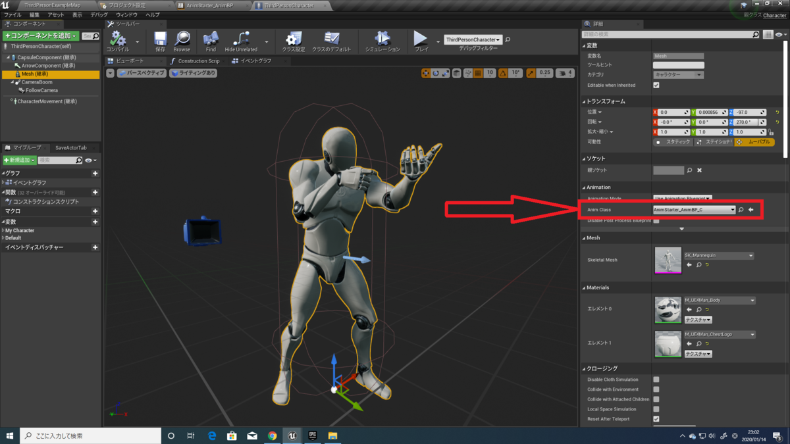Screen dimensions: 790x444
Task: Toggle Editable when Inherited checkbox
Action: coord(656,85)
